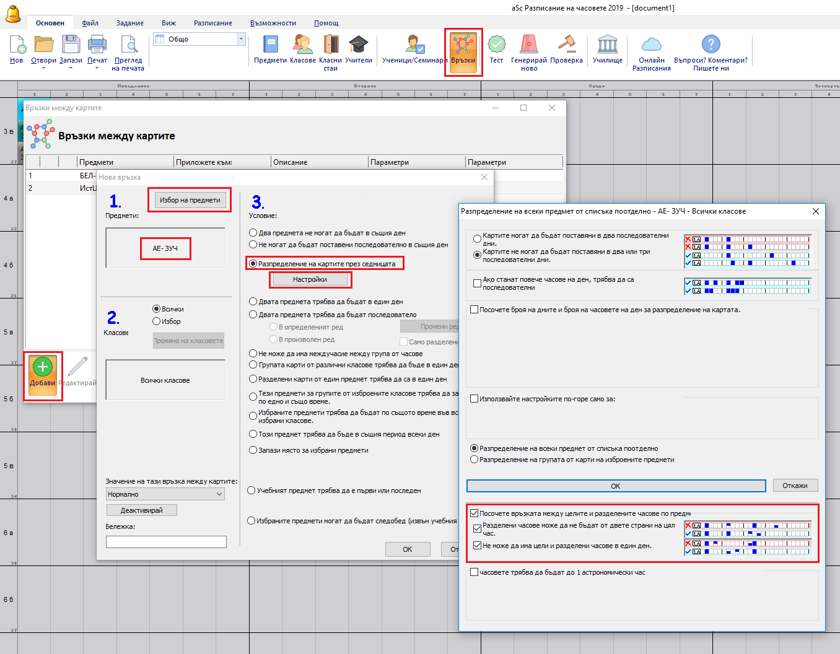Viewport: 840px width, 654px height.
Task: Open the Класове (Classes) icon
Action: (x=302, y=45)
